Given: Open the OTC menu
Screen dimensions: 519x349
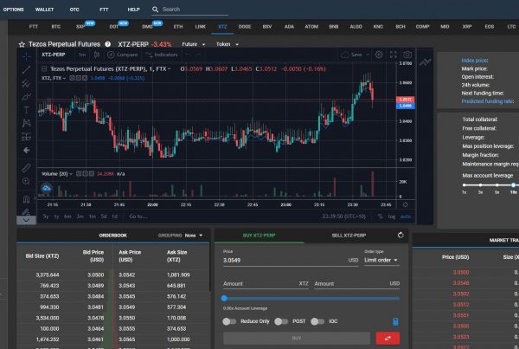Looking at the screenshot, I should [74, 10].
